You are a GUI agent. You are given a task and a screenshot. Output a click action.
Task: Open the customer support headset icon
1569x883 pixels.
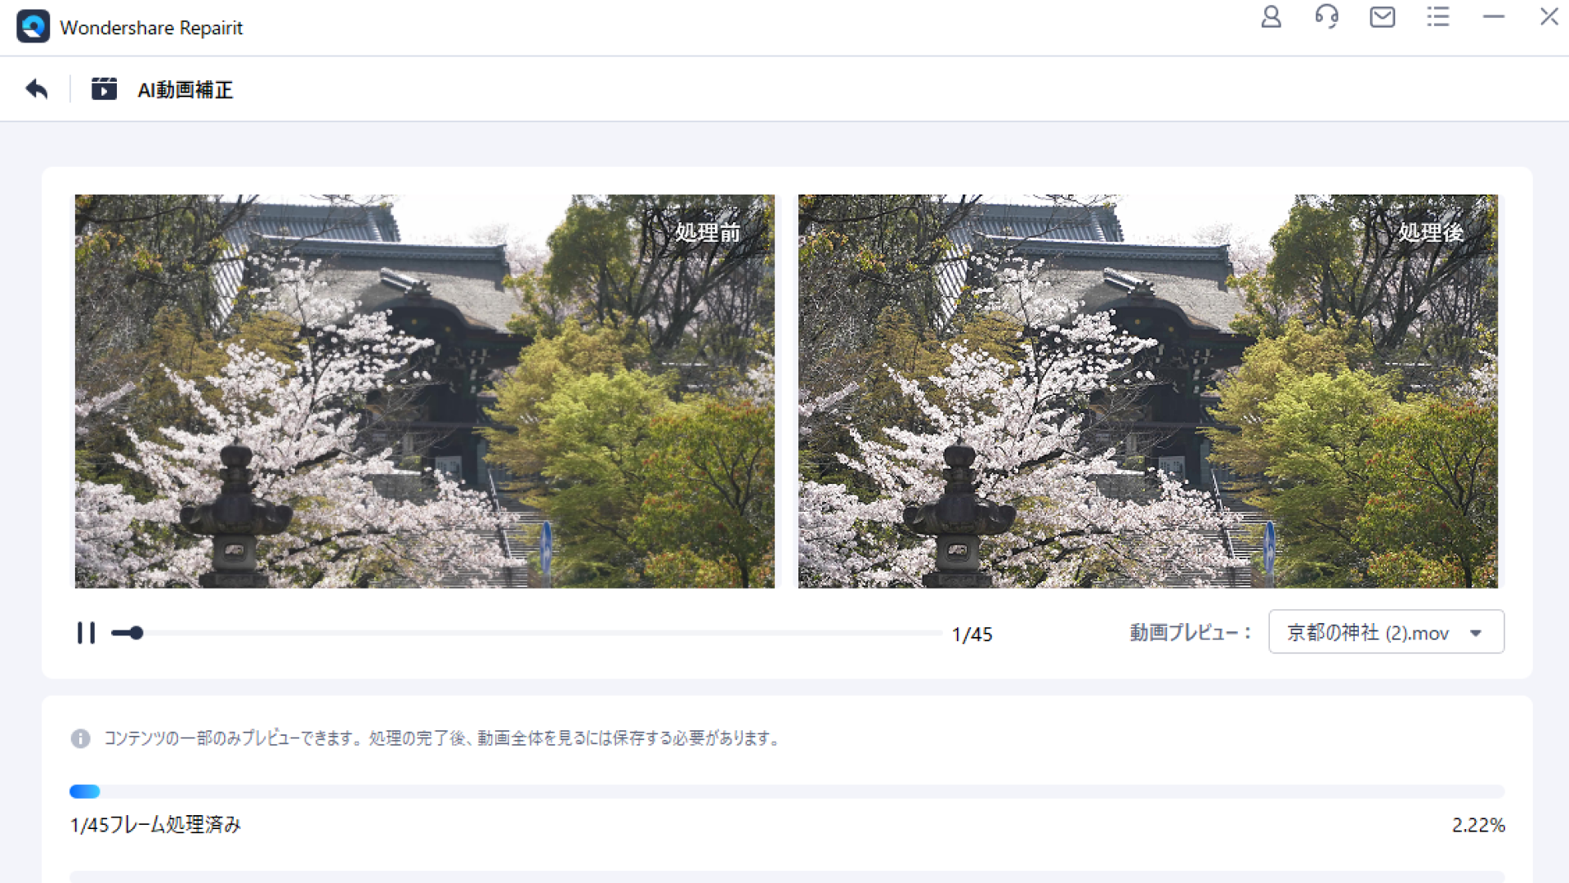pos(1326,17)
